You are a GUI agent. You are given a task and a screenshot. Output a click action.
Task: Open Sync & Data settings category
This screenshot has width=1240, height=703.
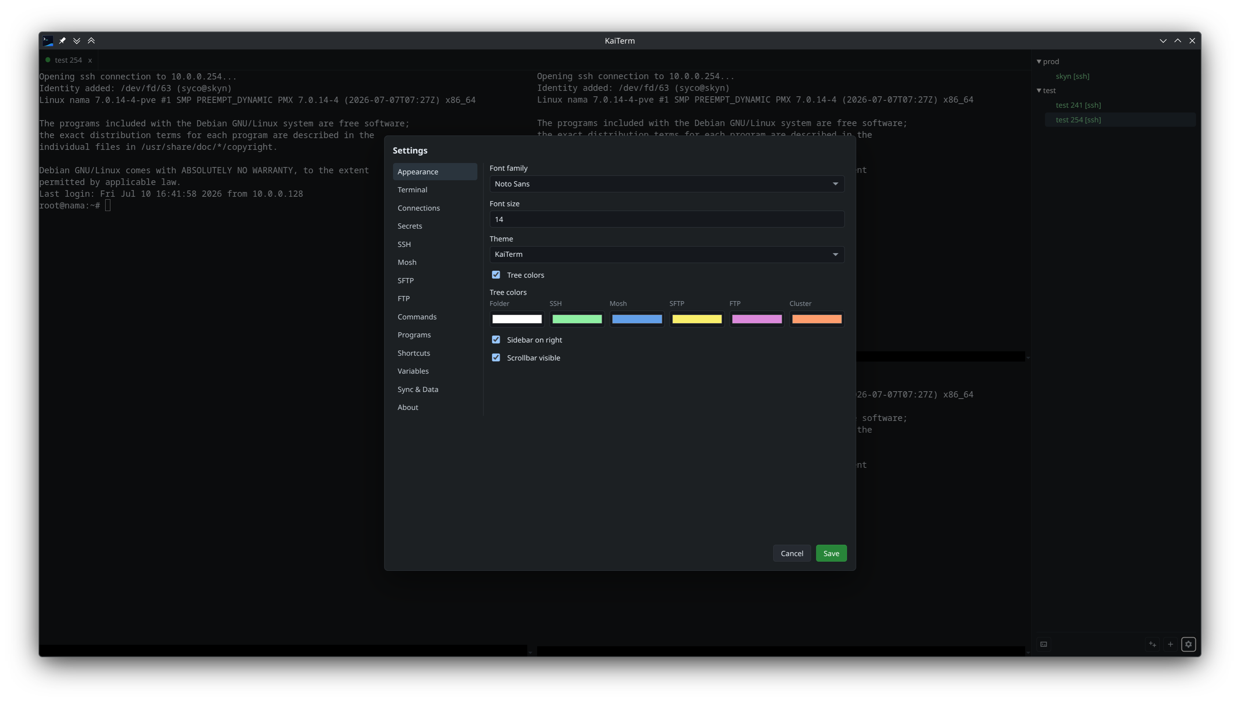435,389
